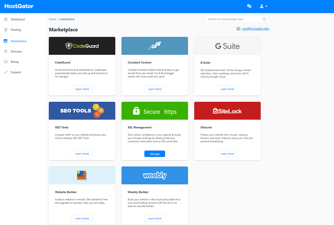This screenshot has width=334, height=225.
Task: Click the Home breadcrumb link
Action: tap(52, 19)
